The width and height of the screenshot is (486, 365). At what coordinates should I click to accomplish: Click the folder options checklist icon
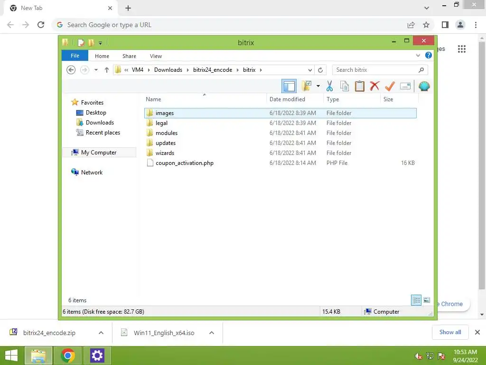307,86
